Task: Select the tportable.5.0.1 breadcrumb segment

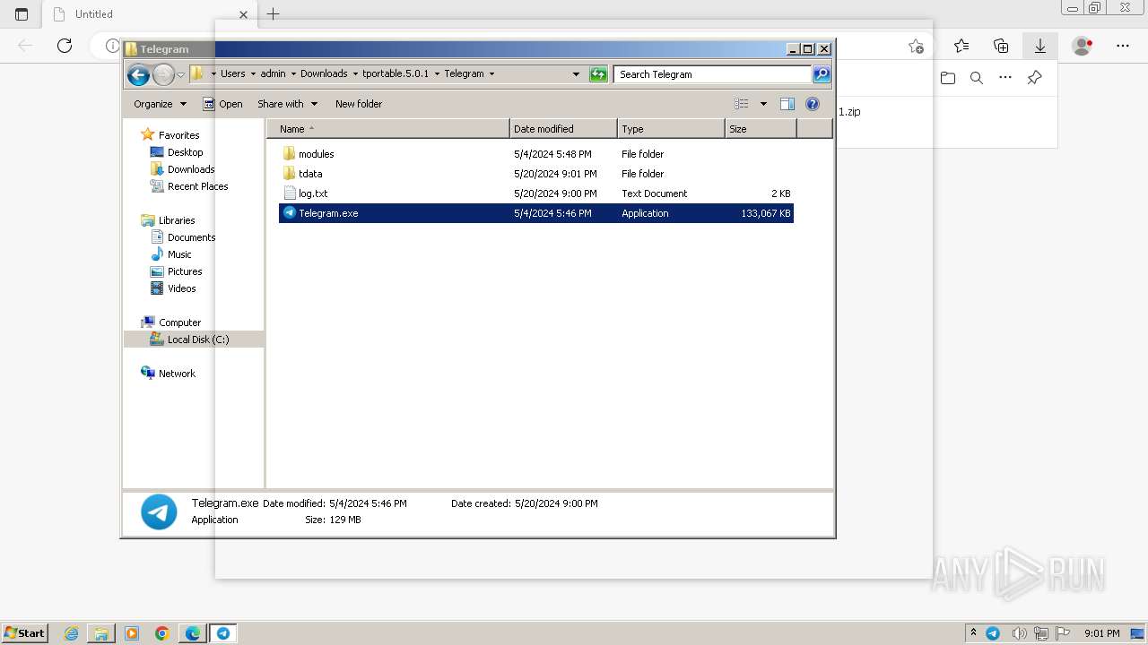Action: 396,74
